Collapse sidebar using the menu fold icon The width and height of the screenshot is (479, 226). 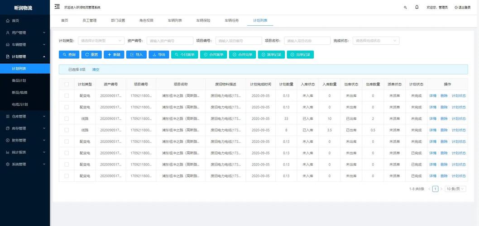coord(57,7)
